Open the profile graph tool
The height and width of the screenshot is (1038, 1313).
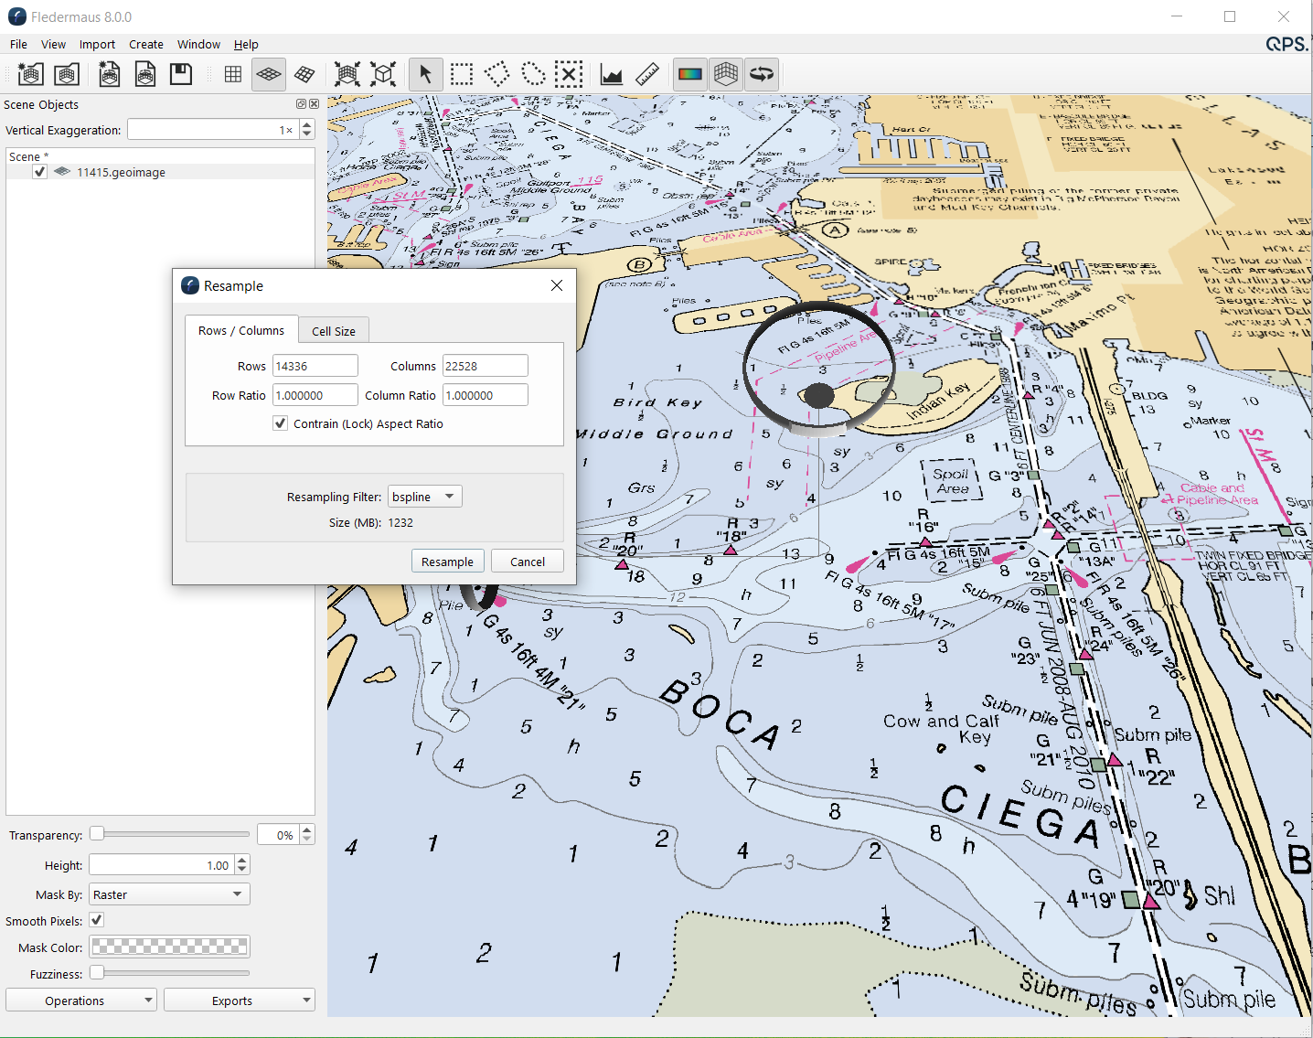[612, 74]
